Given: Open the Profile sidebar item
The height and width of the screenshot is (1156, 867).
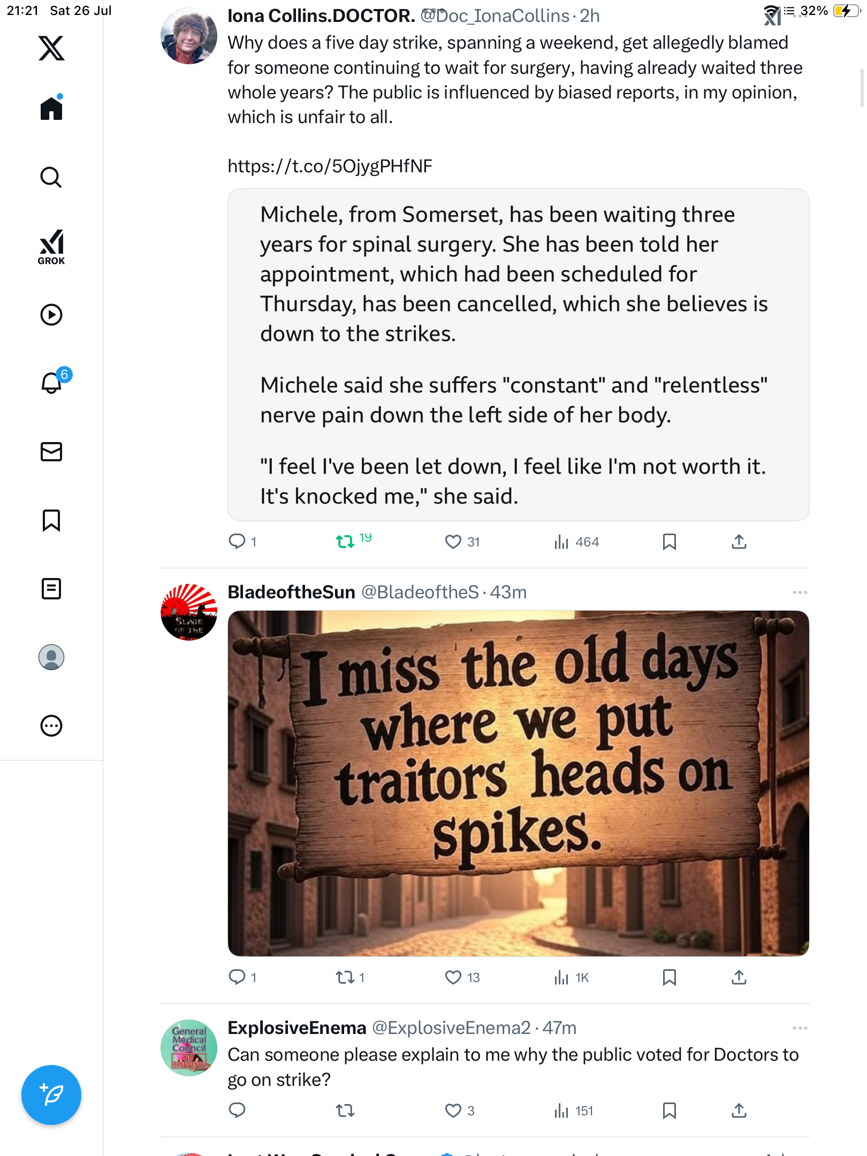Looking at the screenshot, I should click(x=51, y=657).
